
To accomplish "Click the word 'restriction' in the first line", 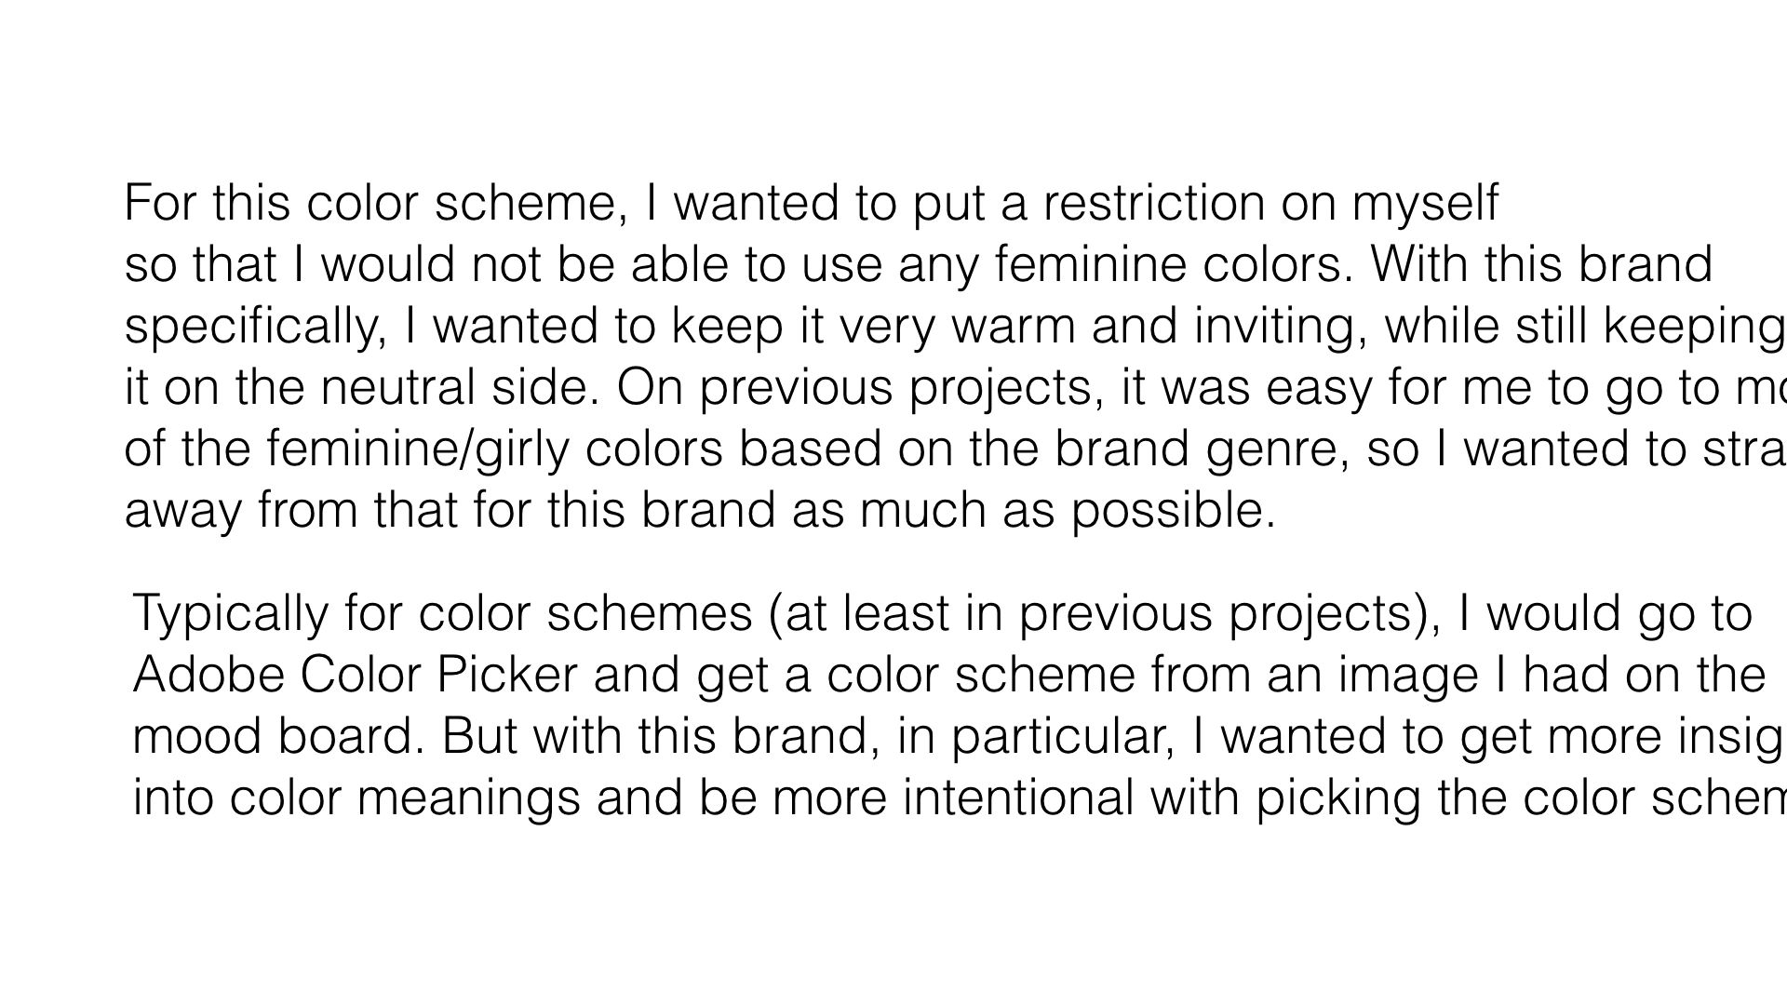I will 1153,203.
